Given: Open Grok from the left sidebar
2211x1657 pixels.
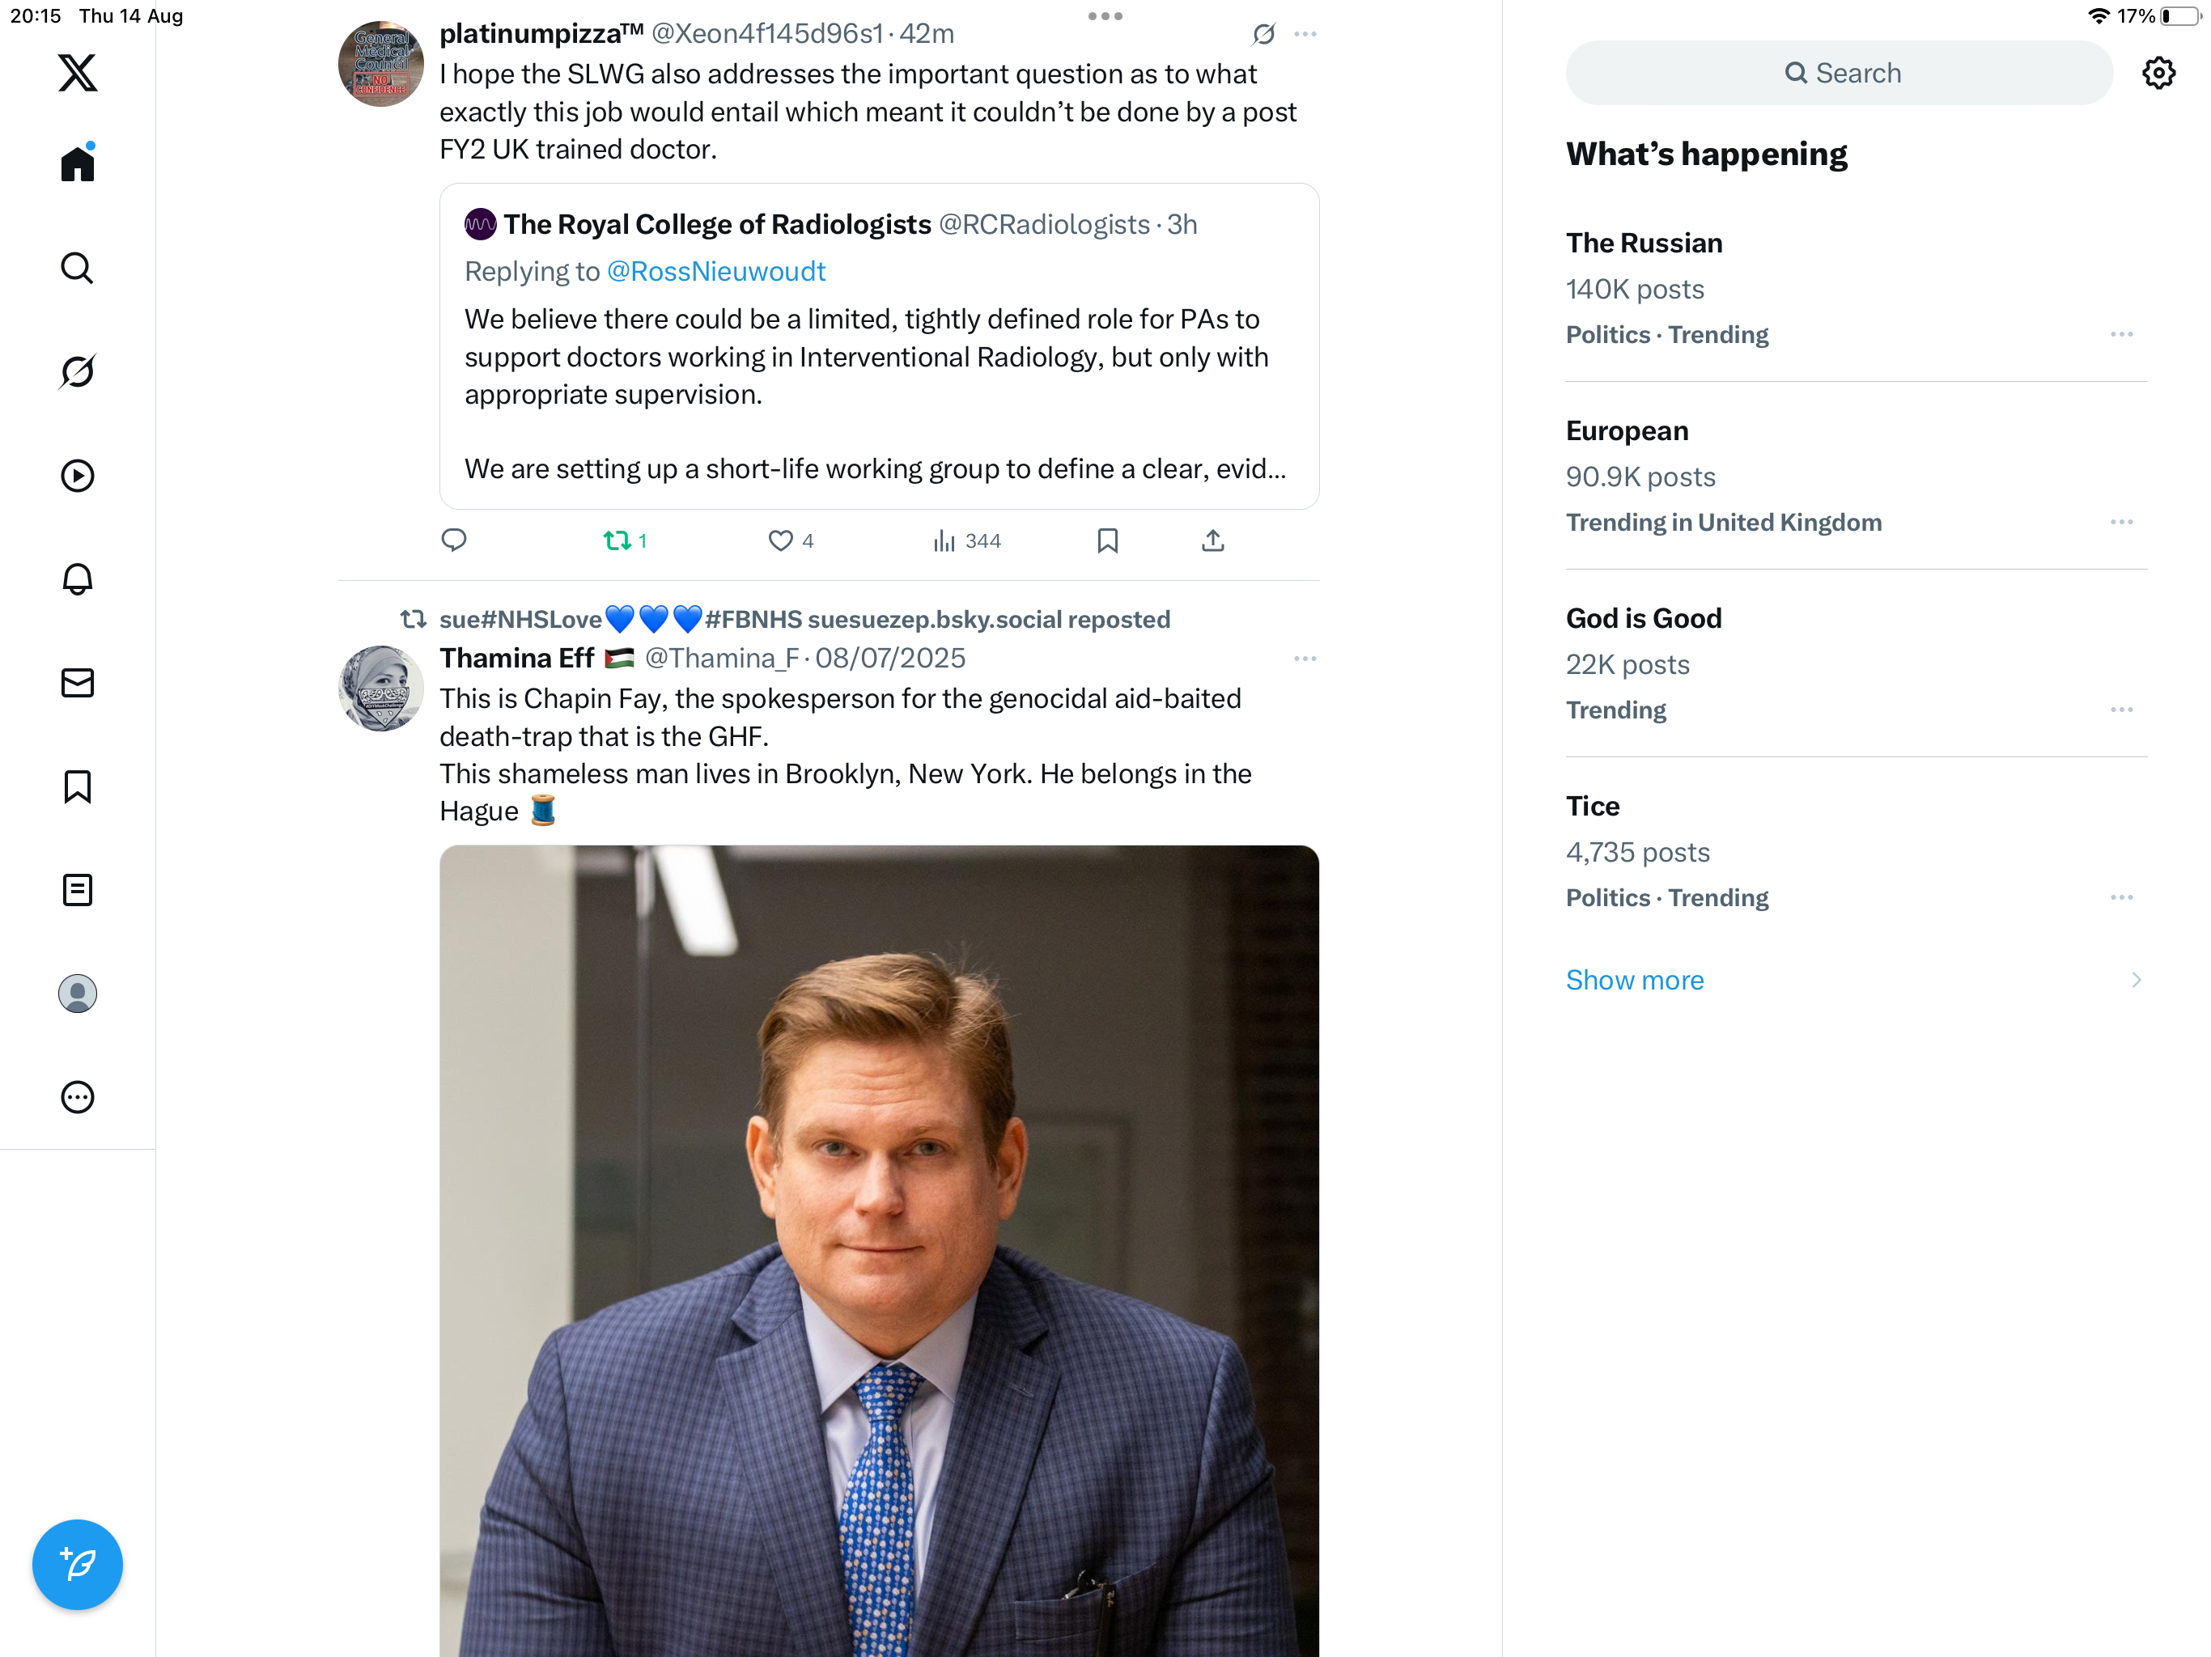Looking at the screenshot, I should tap(77, 372).
